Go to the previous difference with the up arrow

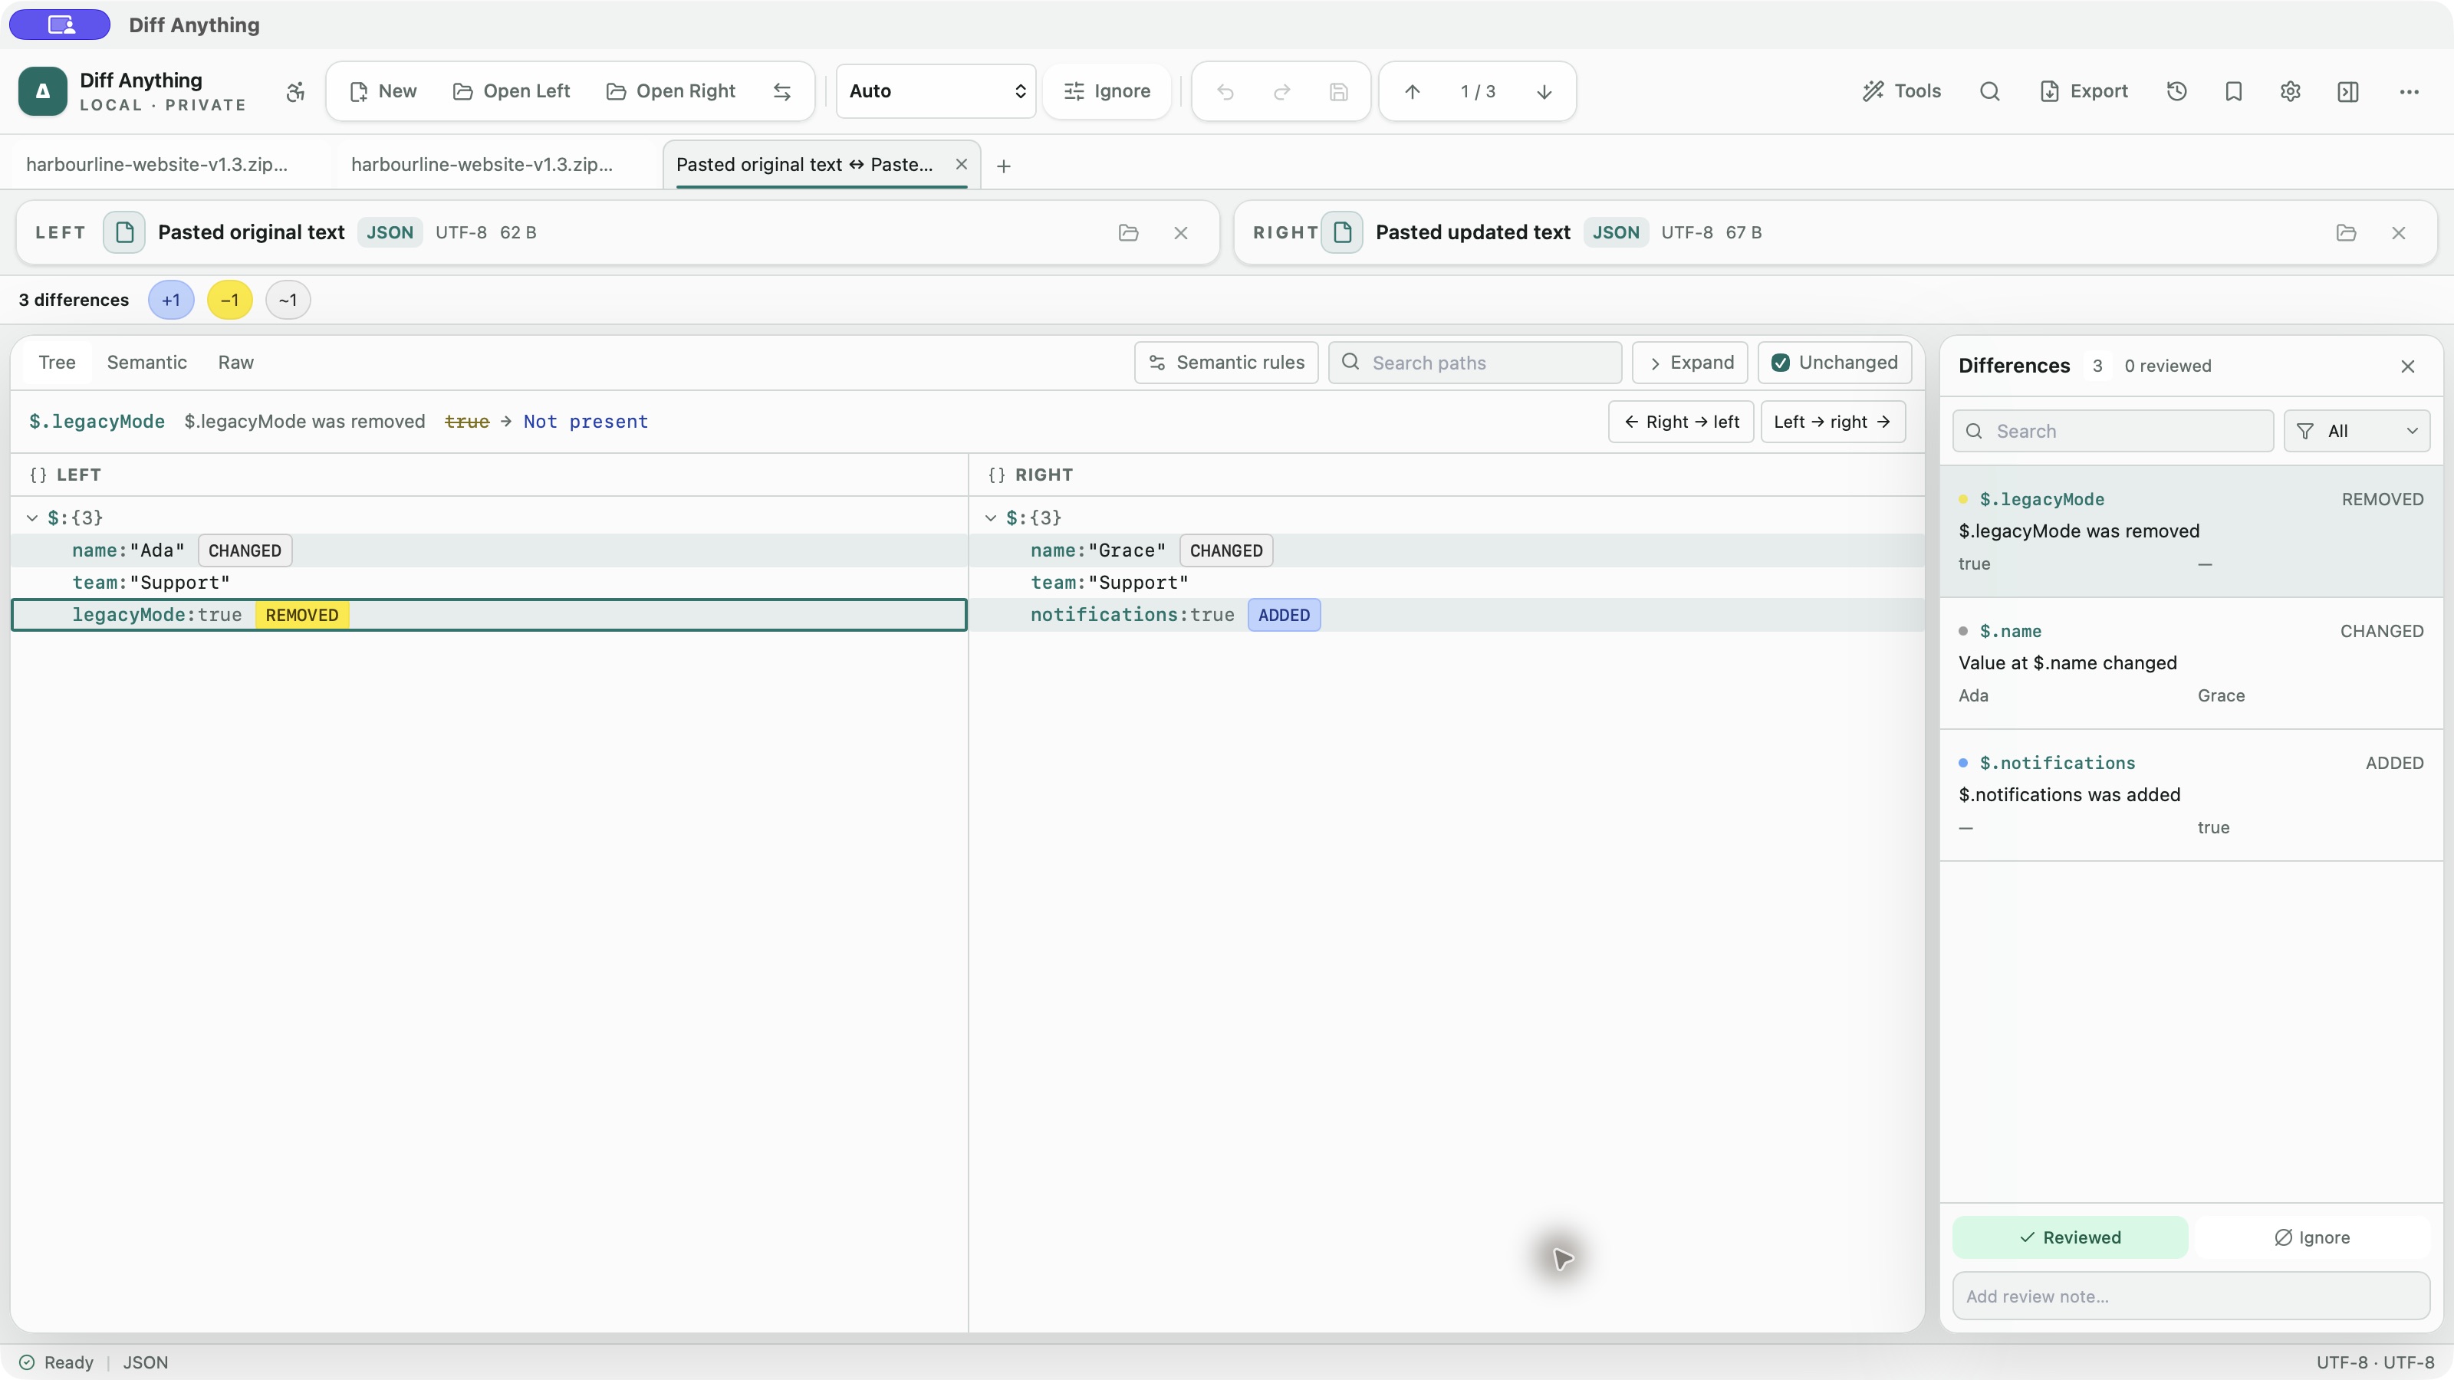pos(1412,91)
